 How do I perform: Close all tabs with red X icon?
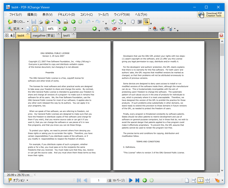(x=221, y=35)
